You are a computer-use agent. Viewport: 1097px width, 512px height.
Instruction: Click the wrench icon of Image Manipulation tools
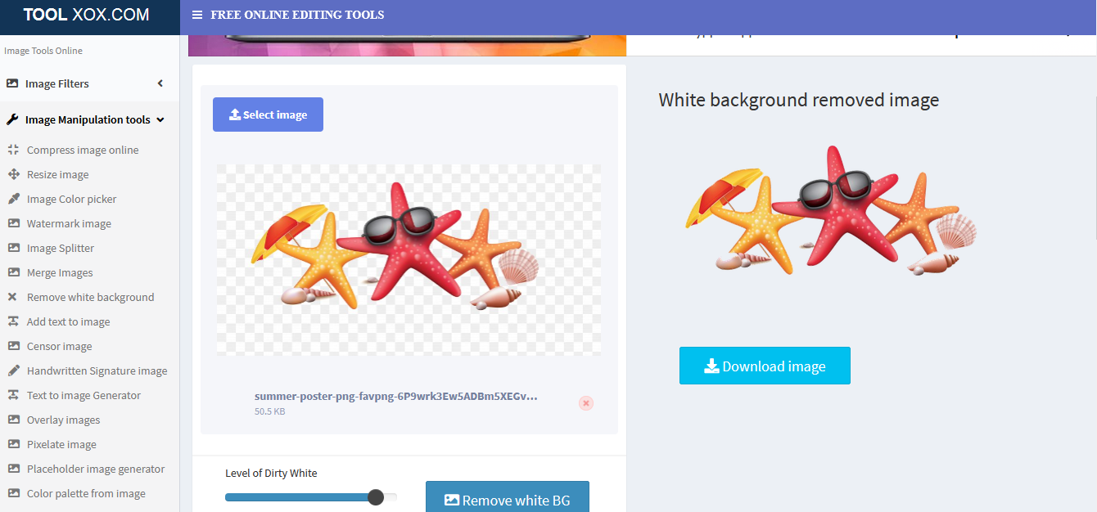(12, 119)
